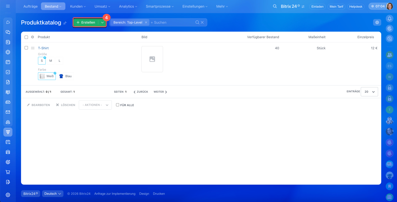This screenshot has width=397, height=202.
Task: Open the T-Shirt product link
Action: [x=43, y=48]
